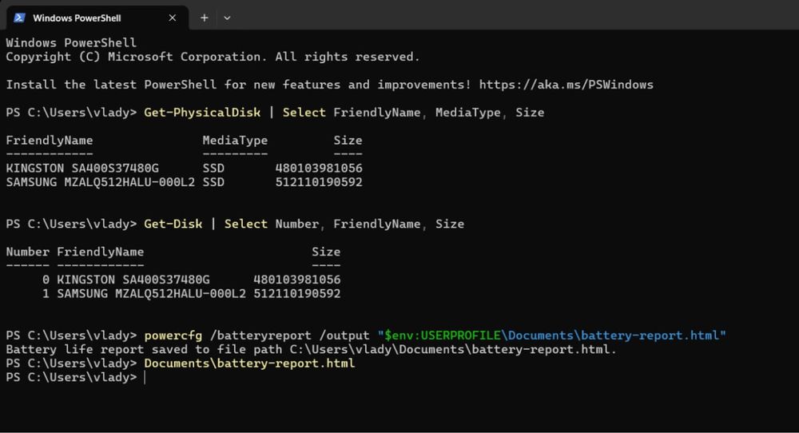This screenshot has width=799, height=433.
Task: Click the KINGSTON SA400S37480G row in first table
Action: (185, 168)
